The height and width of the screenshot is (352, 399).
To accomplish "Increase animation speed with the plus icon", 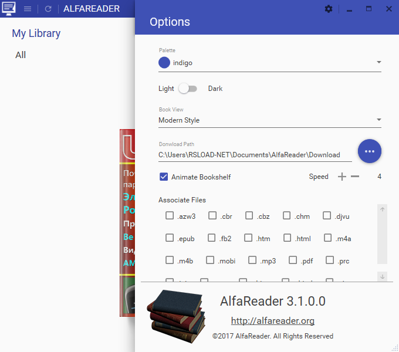I will pyautogui.click(x=342, y=176).
